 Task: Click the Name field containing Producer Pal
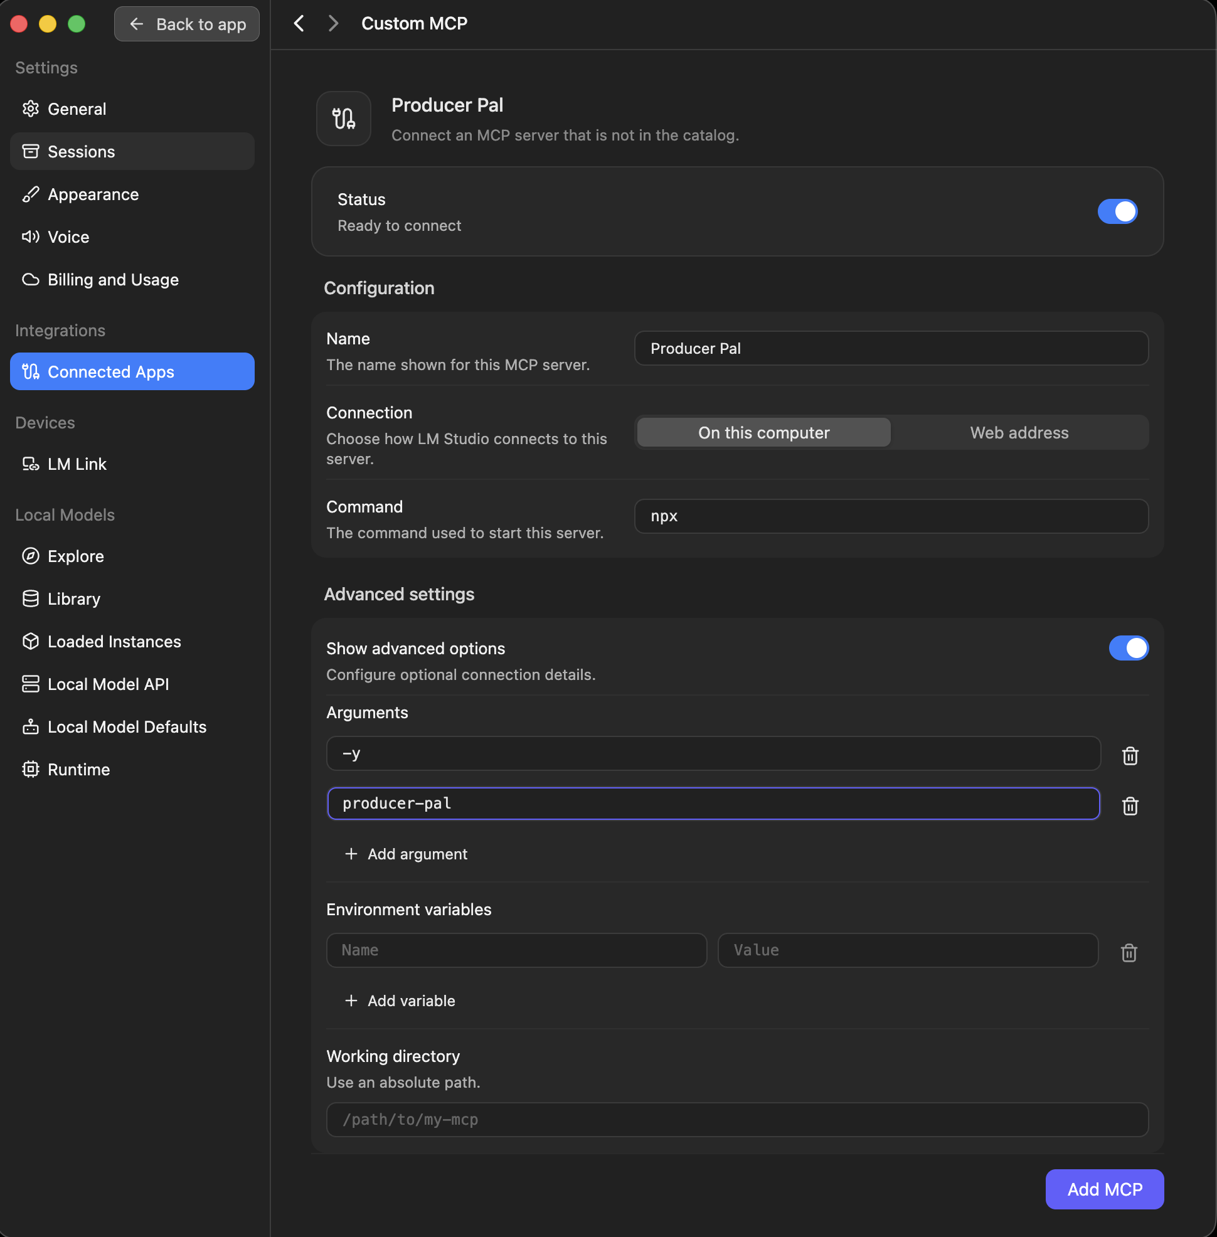[891, 348]
